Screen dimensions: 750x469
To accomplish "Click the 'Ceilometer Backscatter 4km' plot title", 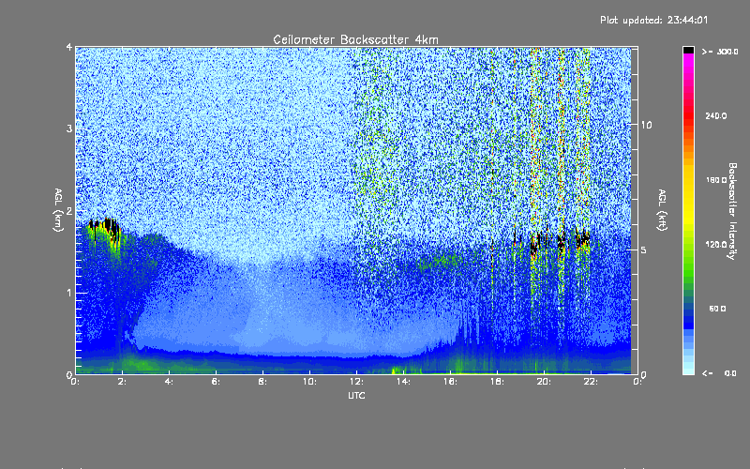I will (355, 39).
